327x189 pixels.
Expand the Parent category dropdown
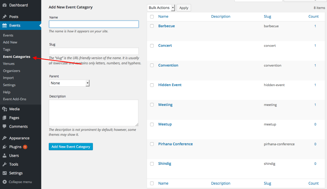coord(69,83)
